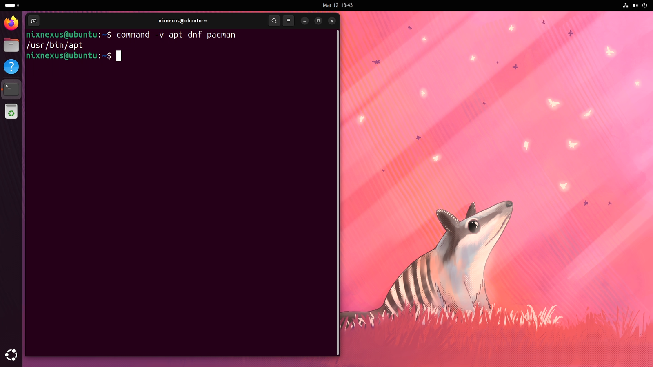Open a new terminal tab
653x367 pixels.
pyautogui.click(x=33, y=21)
